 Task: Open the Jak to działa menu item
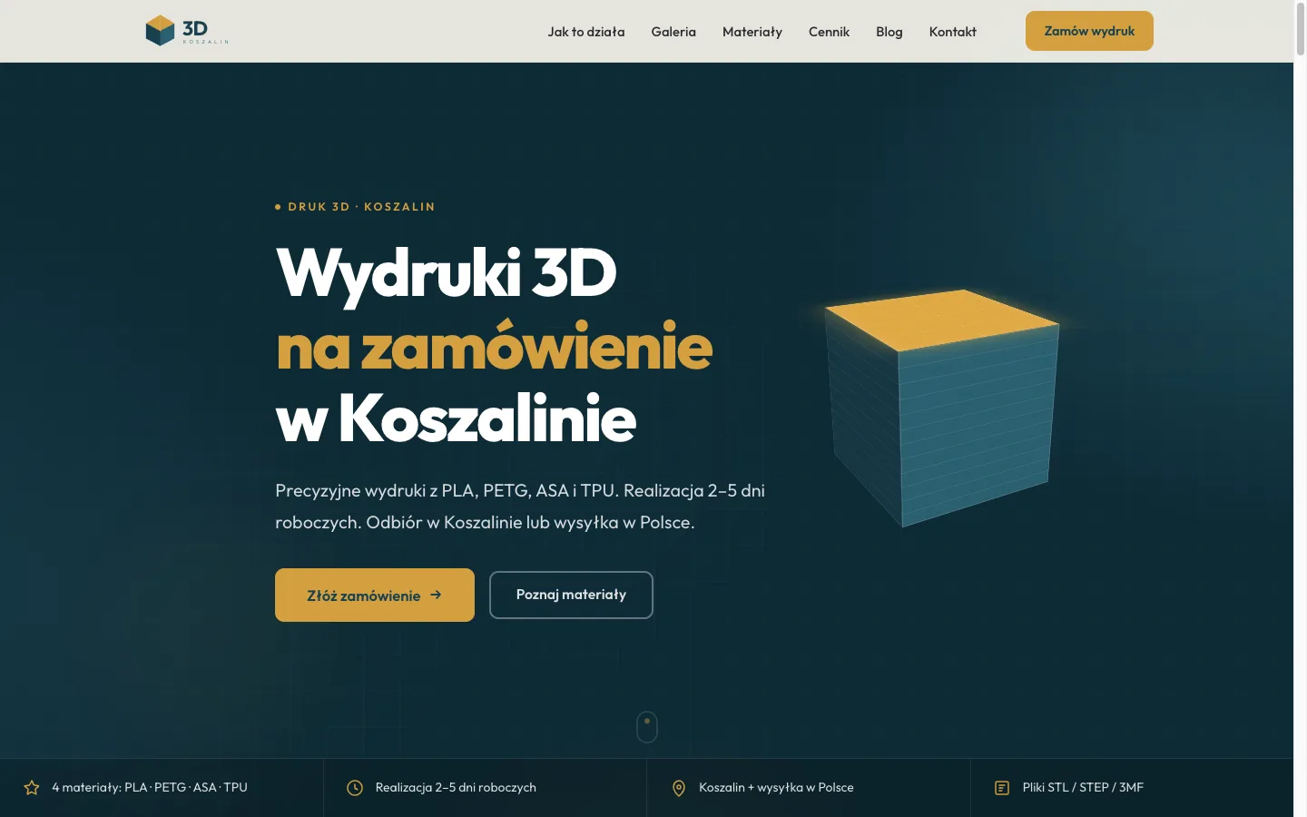(586, 32)
